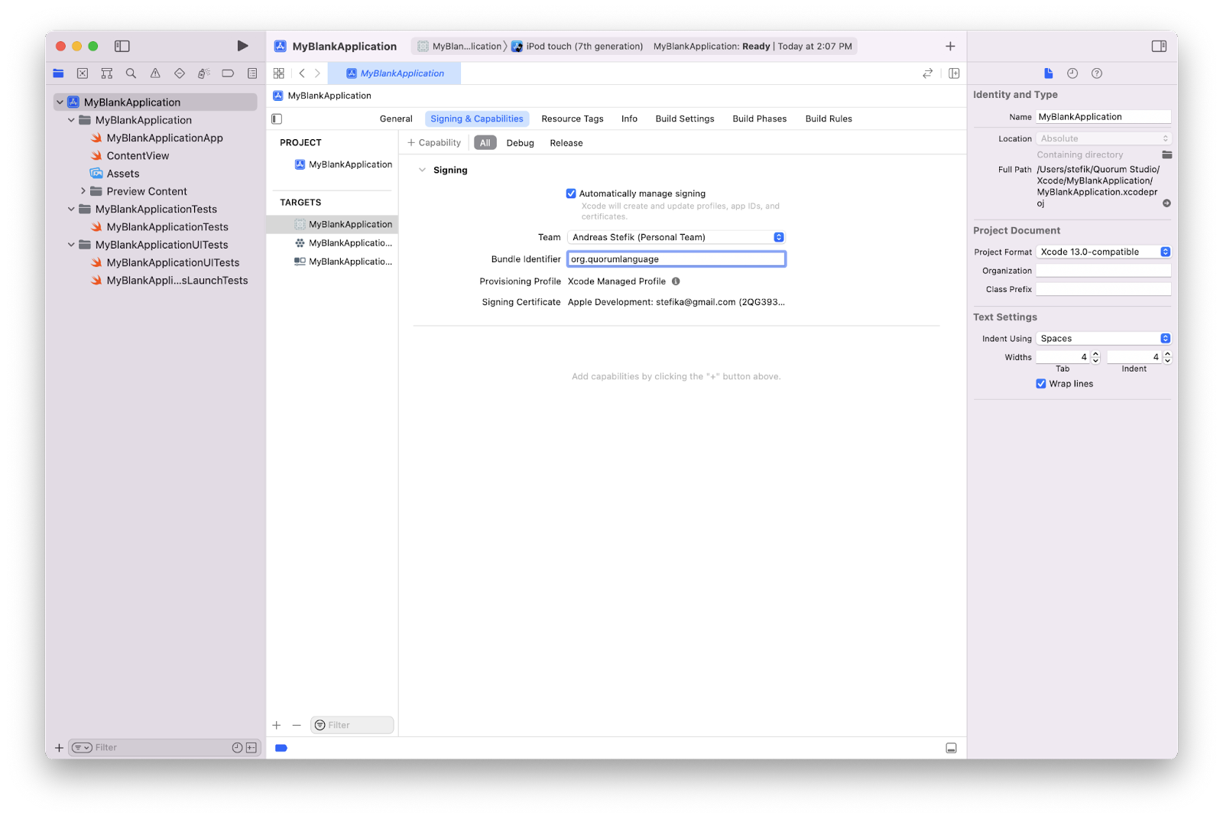
Task: Toggle Automatically manage signing checkbox
Action: coord(571,193)
